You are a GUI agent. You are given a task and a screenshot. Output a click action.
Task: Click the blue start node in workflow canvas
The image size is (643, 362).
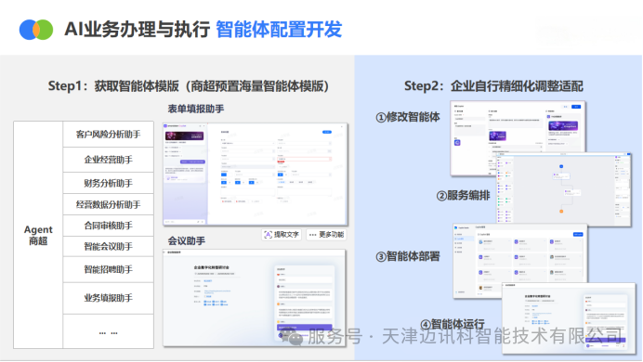pyautogui.click(x=561, y=166)
